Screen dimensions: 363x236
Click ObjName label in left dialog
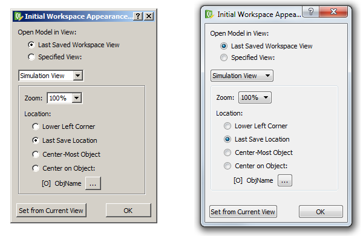(x=68, y=183)
